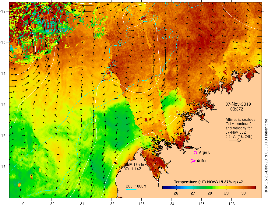This screenshot has width=268, height=207.
Task: Click the IMOS copyright vertical text
Action: [x=266, y=156]
